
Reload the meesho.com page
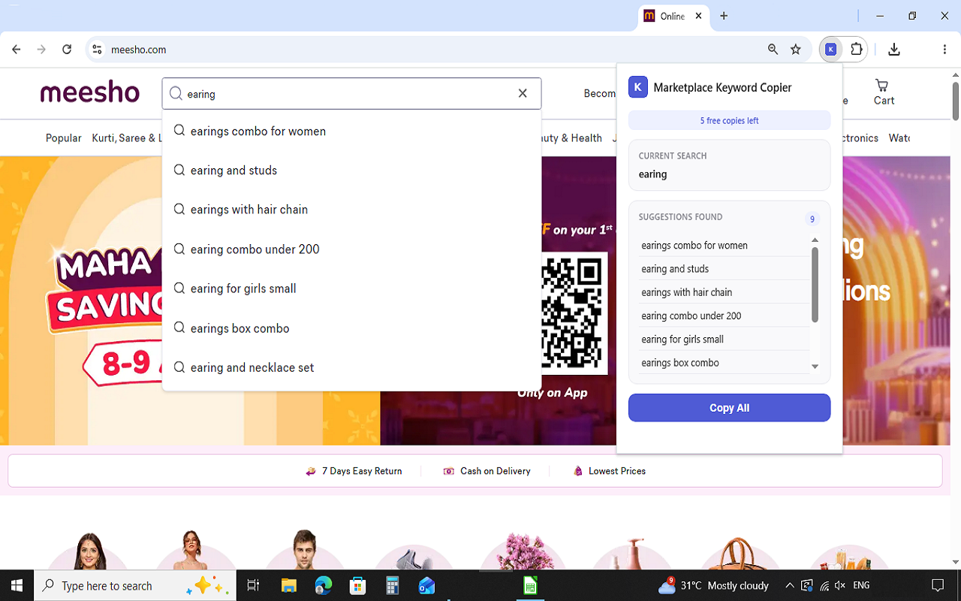pyautogui.click(x=67, y=50)
